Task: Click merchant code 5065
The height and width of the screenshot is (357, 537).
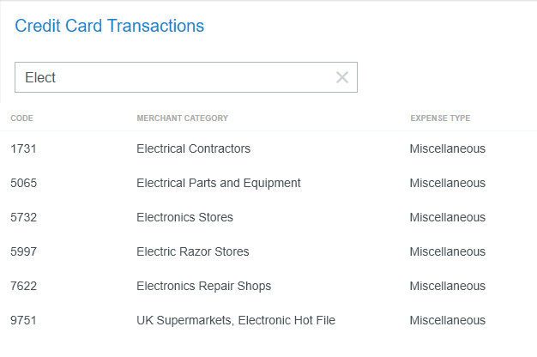Action: [x=24, y=183]
